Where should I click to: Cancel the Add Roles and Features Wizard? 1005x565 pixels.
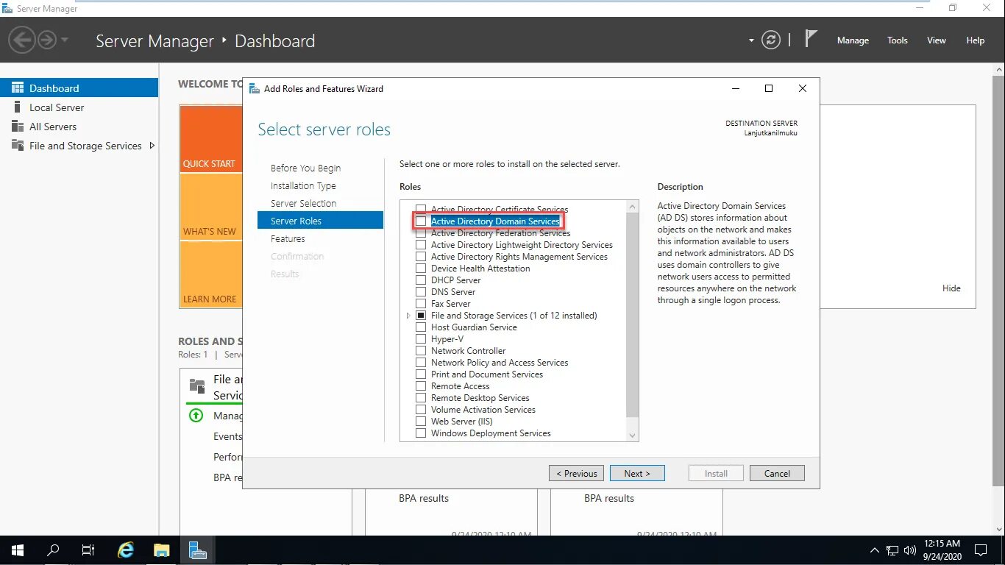pyautogui.click(x=777, y=473)
